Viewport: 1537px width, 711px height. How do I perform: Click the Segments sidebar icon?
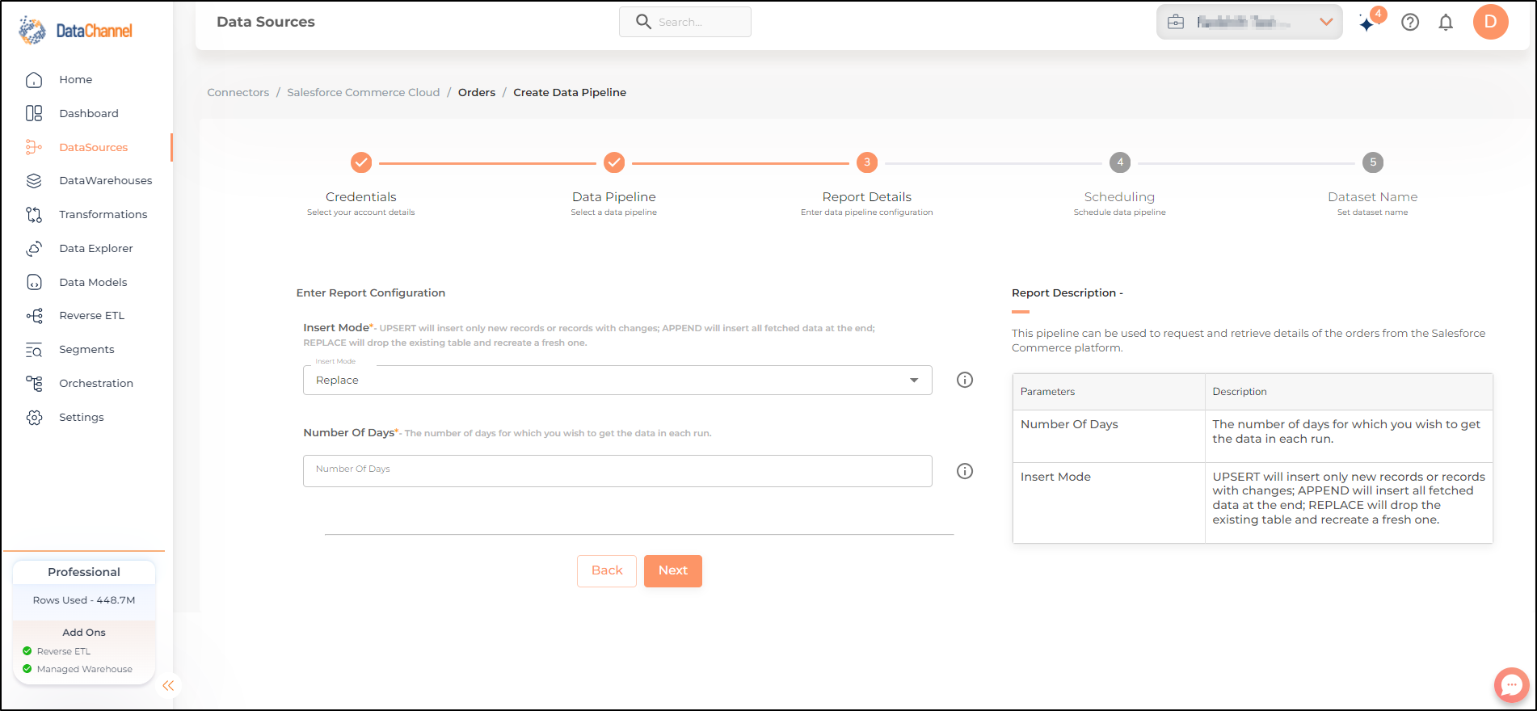tap(34, 350)
